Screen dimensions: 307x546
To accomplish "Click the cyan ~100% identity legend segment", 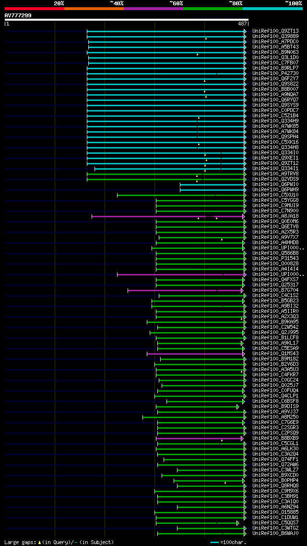I will (272, 8).
